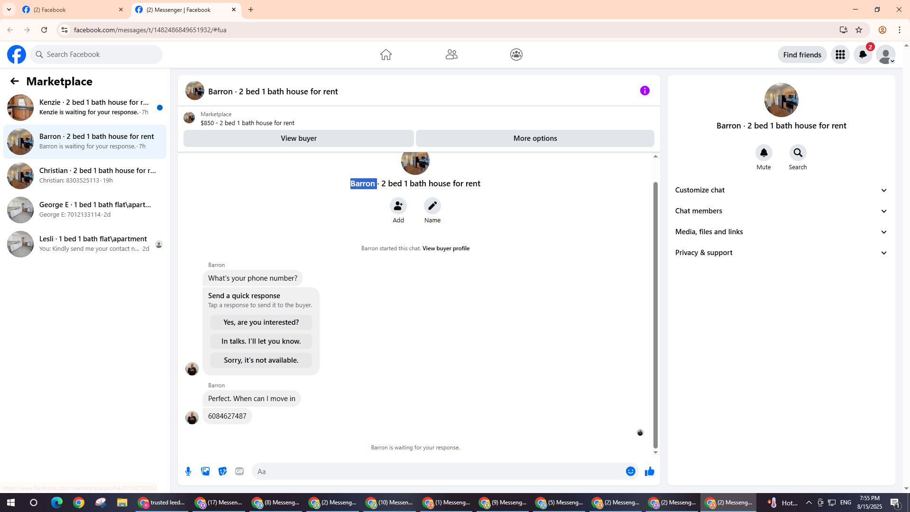The width and height of the screenshot is (910, 512).
Task: Click More options button
Action: point(535,138)
